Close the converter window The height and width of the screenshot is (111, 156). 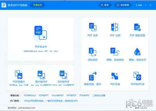point(151,5)
